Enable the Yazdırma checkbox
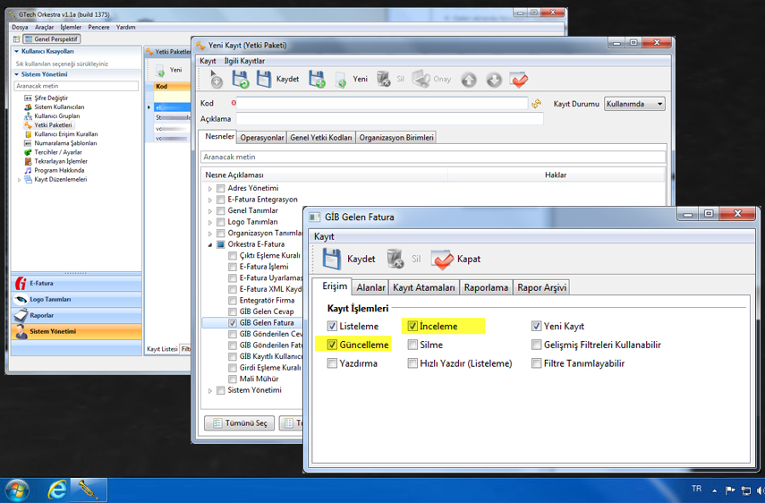The height and width of the screenshot is (503, 765). point(332,363)
